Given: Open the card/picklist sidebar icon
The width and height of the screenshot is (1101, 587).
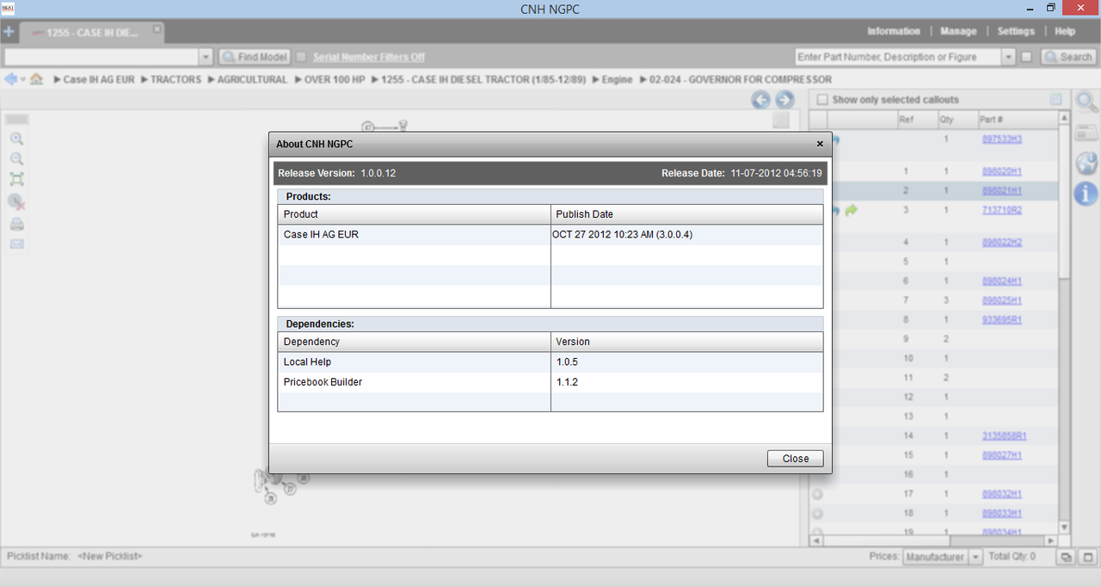Looking at the screenshot, I should point(1086,133).
